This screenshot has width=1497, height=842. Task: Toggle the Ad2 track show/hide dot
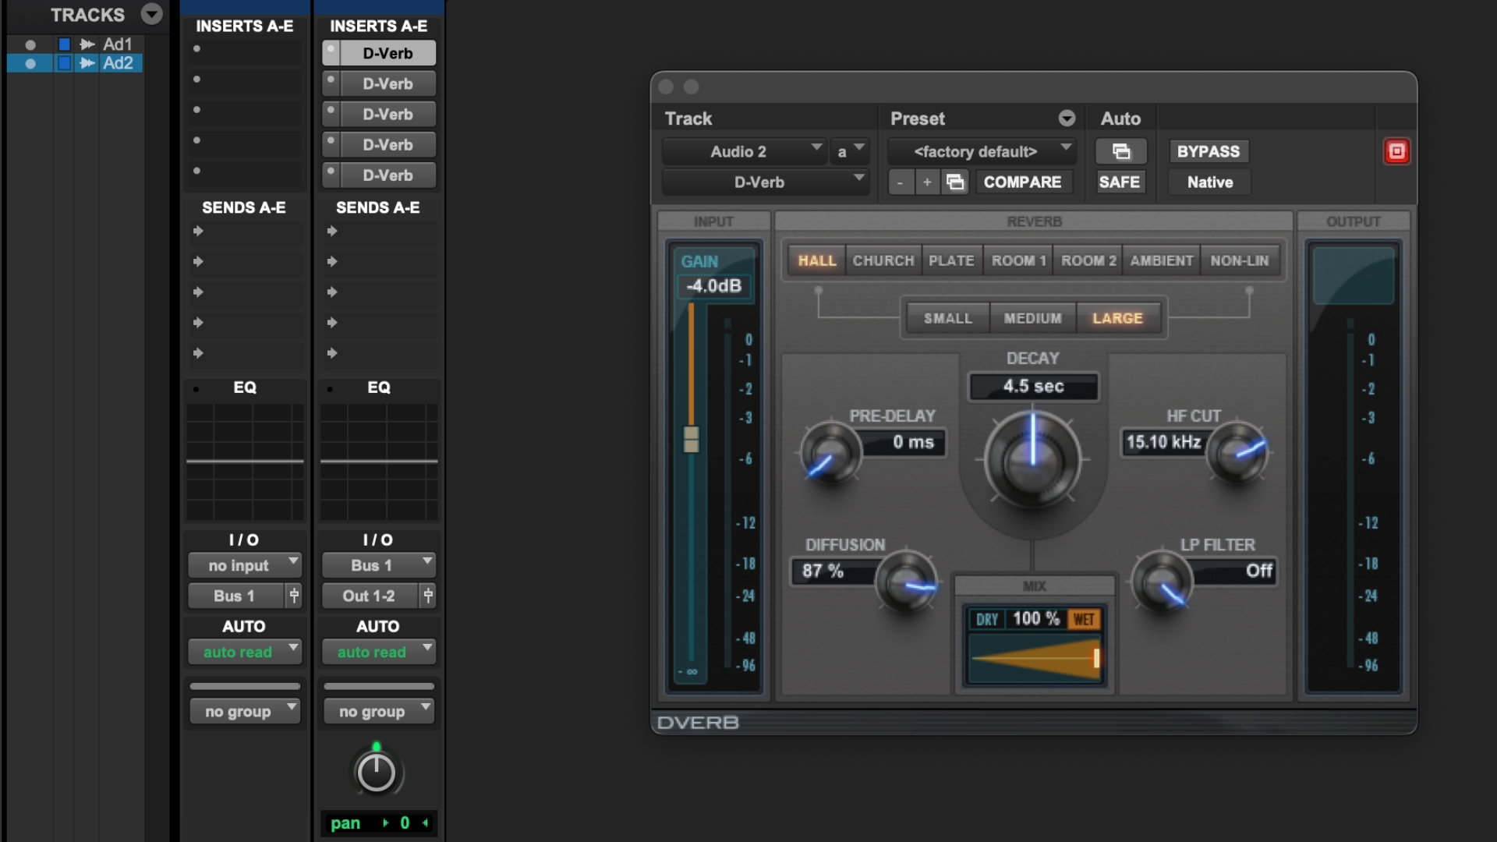pos(30,63)
